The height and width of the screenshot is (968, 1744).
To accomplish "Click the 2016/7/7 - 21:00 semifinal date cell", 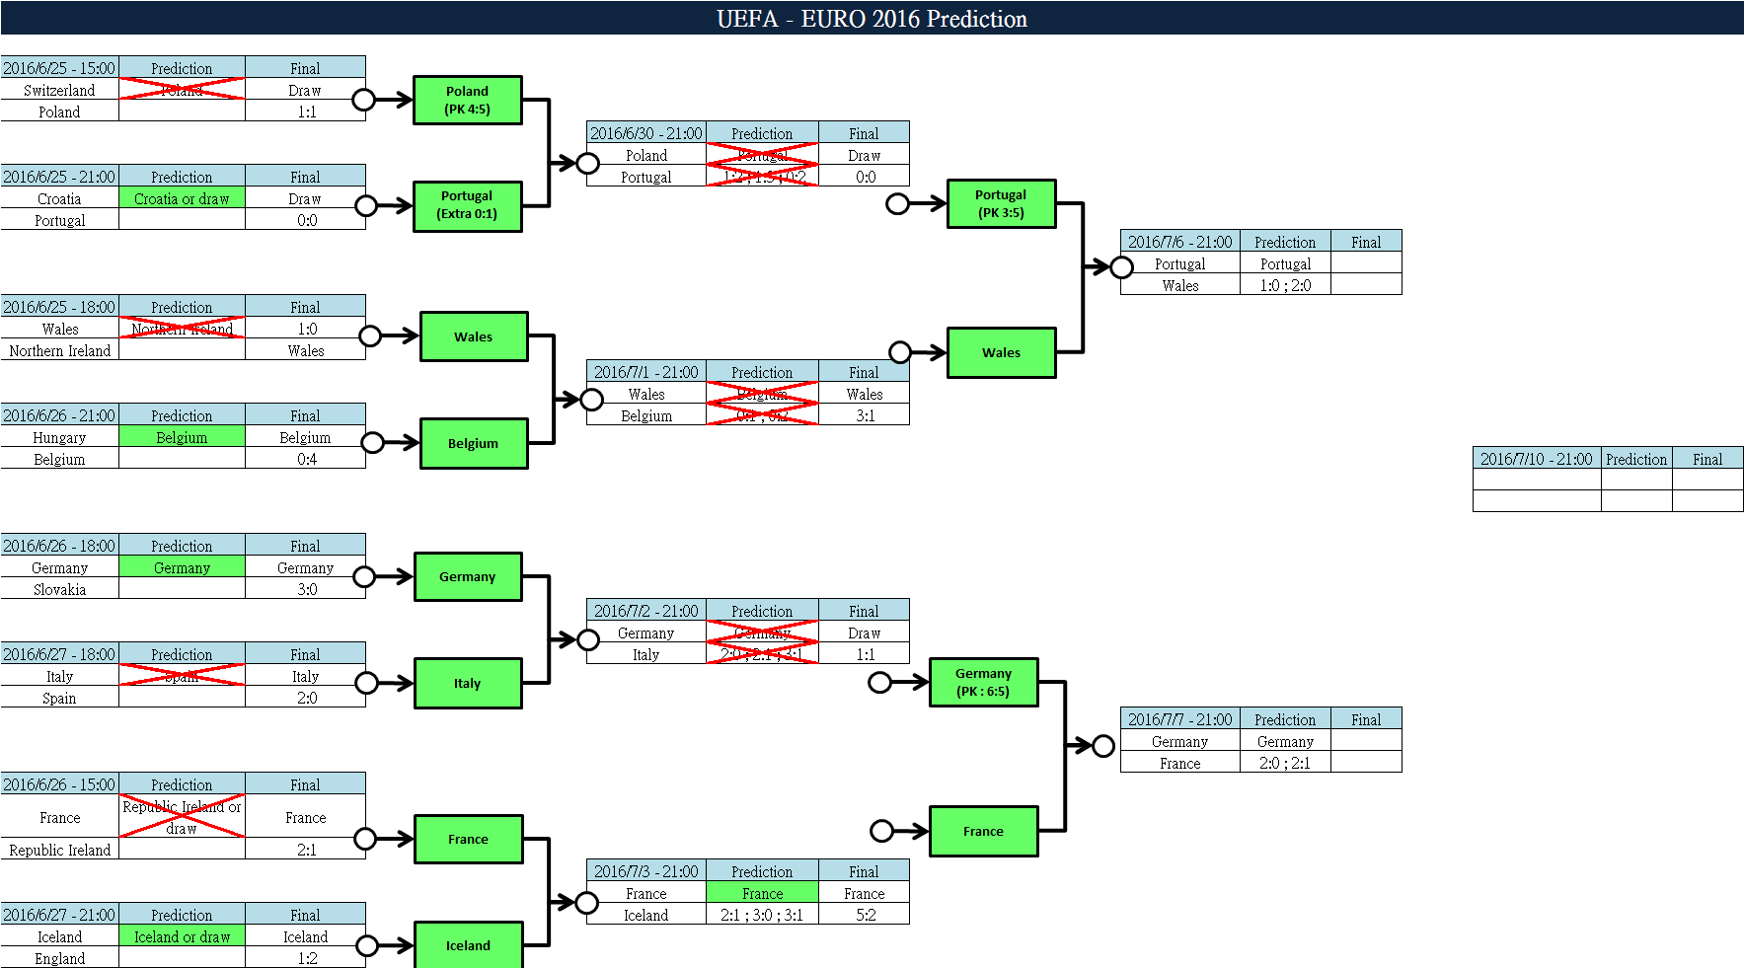I will click(x=1179, y=719).
